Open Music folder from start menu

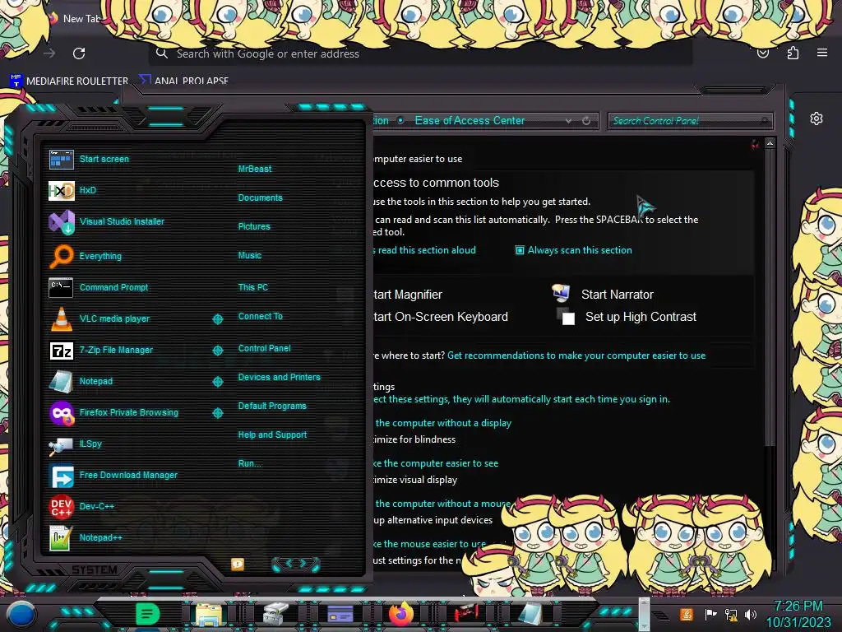tap(250, 255)
